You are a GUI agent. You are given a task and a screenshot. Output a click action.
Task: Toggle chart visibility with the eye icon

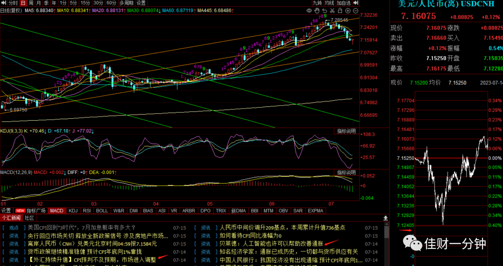coord(309,11)
